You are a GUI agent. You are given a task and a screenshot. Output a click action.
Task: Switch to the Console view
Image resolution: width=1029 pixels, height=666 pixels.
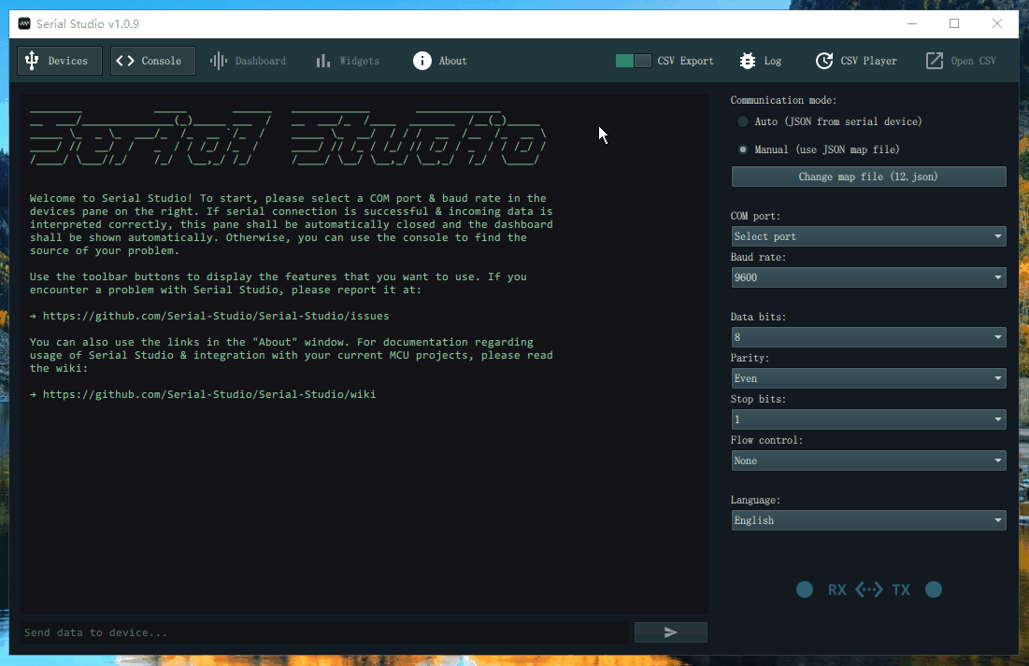coord(152,60)
